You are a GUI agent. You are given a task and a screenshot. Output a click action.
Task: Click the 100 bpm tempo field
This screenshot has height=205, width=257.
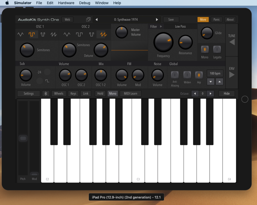tap(215, 73)
